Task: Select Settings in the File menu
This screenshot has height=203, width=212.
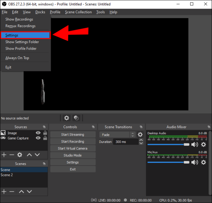Action: click(26, 35)
